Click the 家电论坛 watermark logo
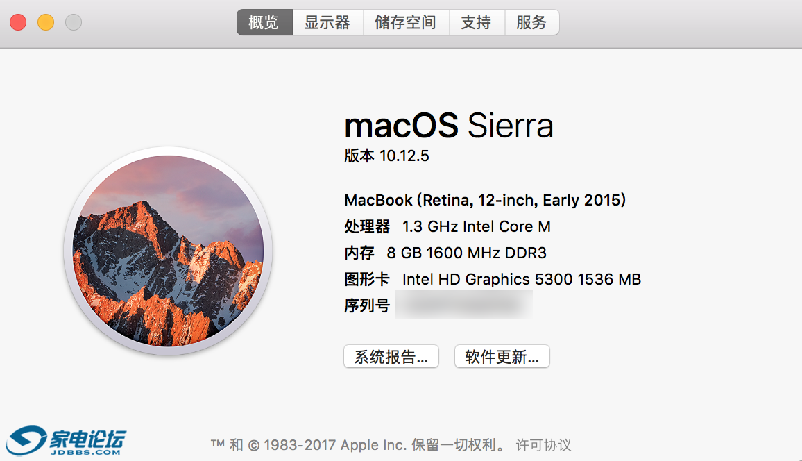Image resolution: width=802 pixels, height=461 pixels. click(67, 442)
